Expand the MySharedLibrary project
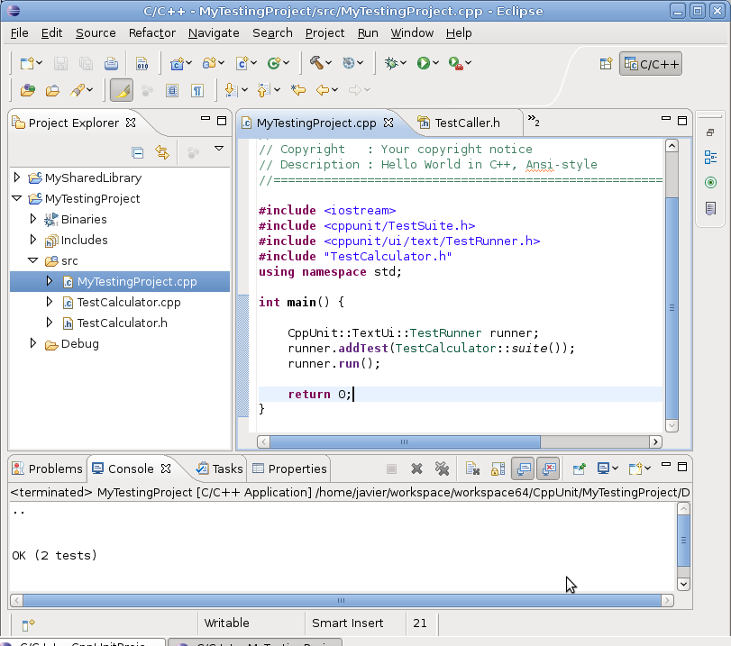731x646 pixels. 17,177
